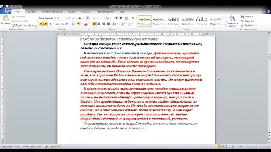Select the Обычный style
The width and height of the screenshot is (271, 152).
[145, 21]
